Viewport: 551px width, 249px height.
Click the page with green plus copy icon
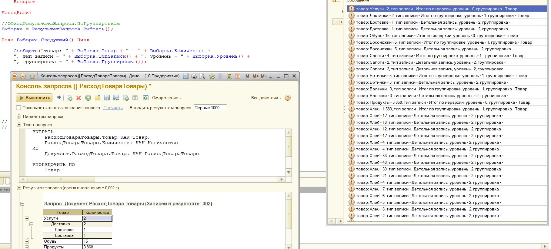126,98
